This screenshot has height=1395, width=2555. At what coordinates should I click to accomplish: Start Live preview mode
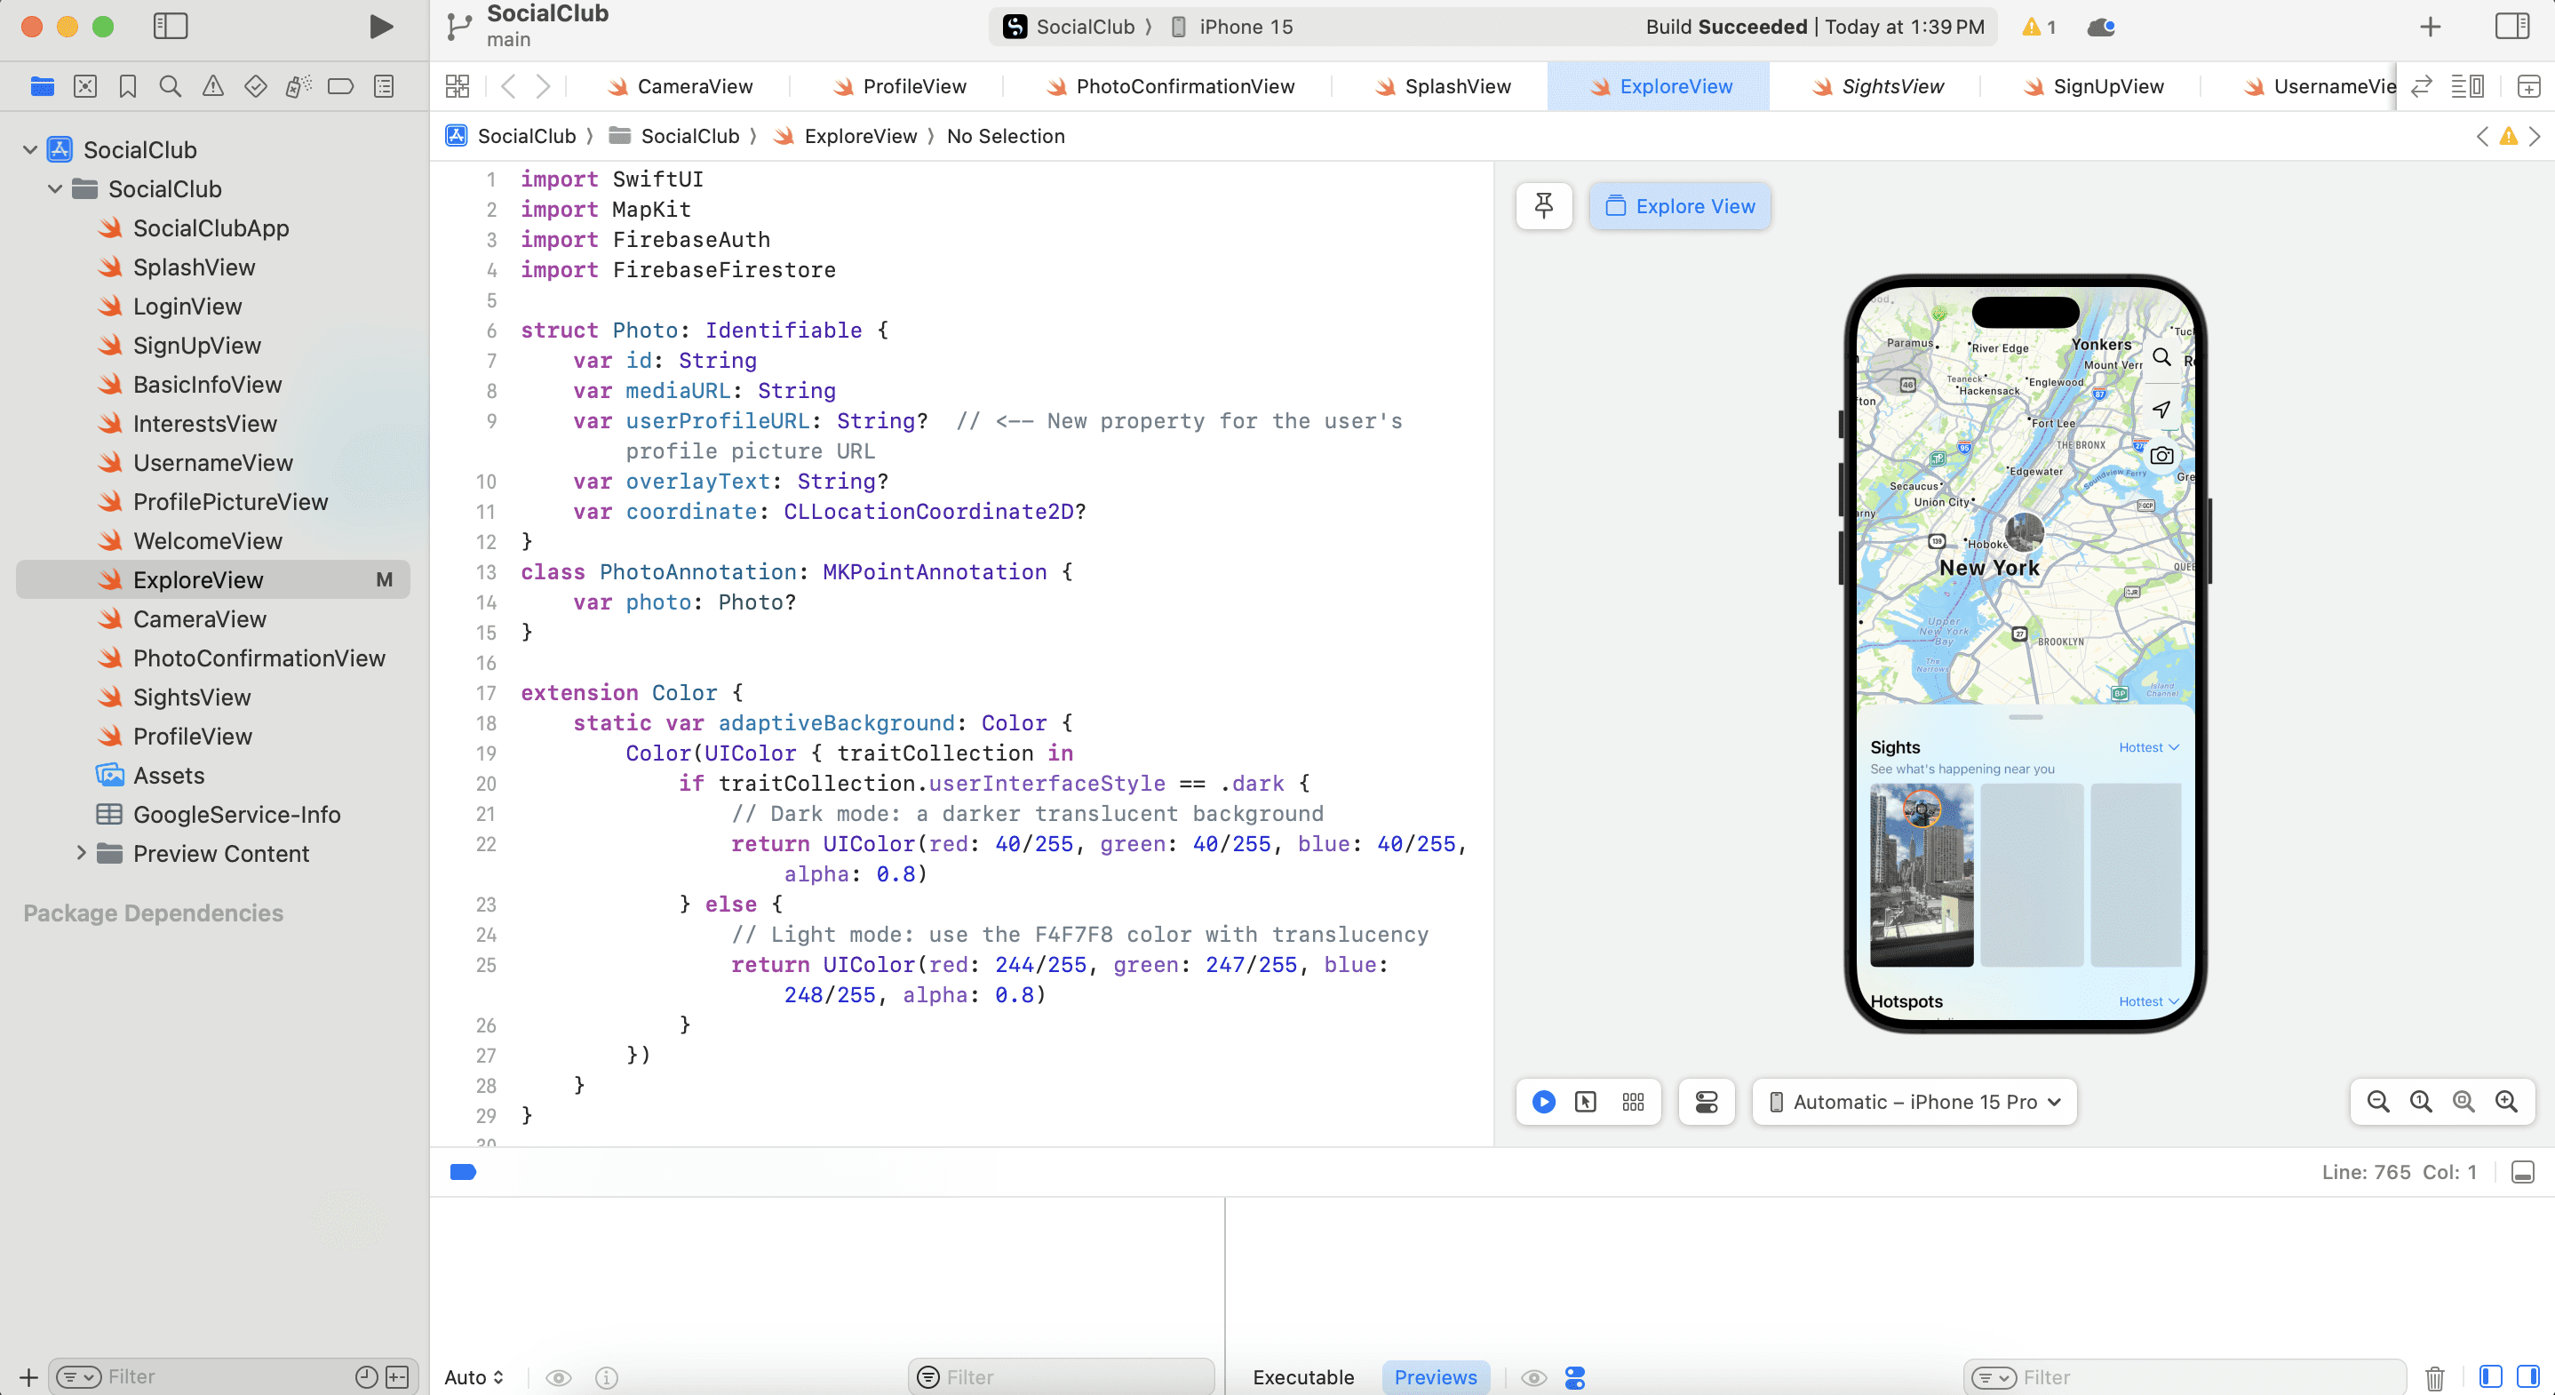pos(1543,1101)
